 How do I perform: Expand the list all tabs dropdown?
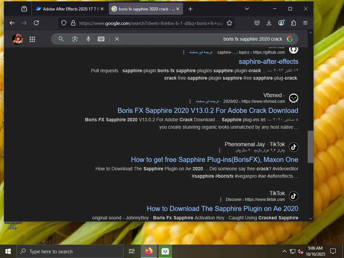pyautogui.click(x=247, y=9)
